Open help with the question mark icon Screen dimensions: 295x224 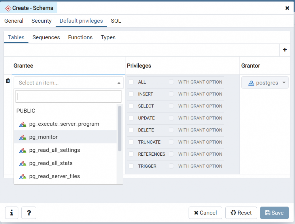[x=29, y=213]
